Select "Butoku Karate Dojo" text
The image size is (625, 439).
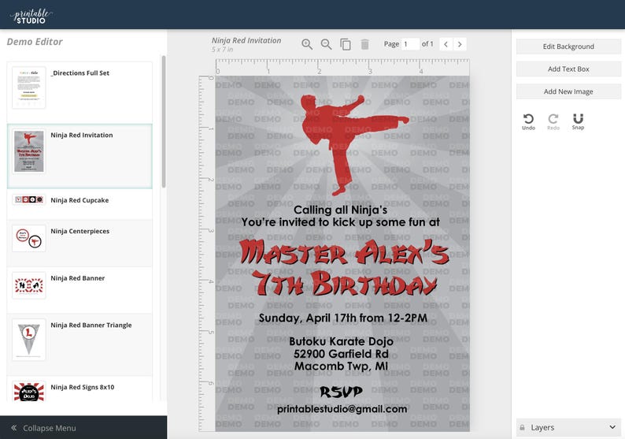[341, 341]
